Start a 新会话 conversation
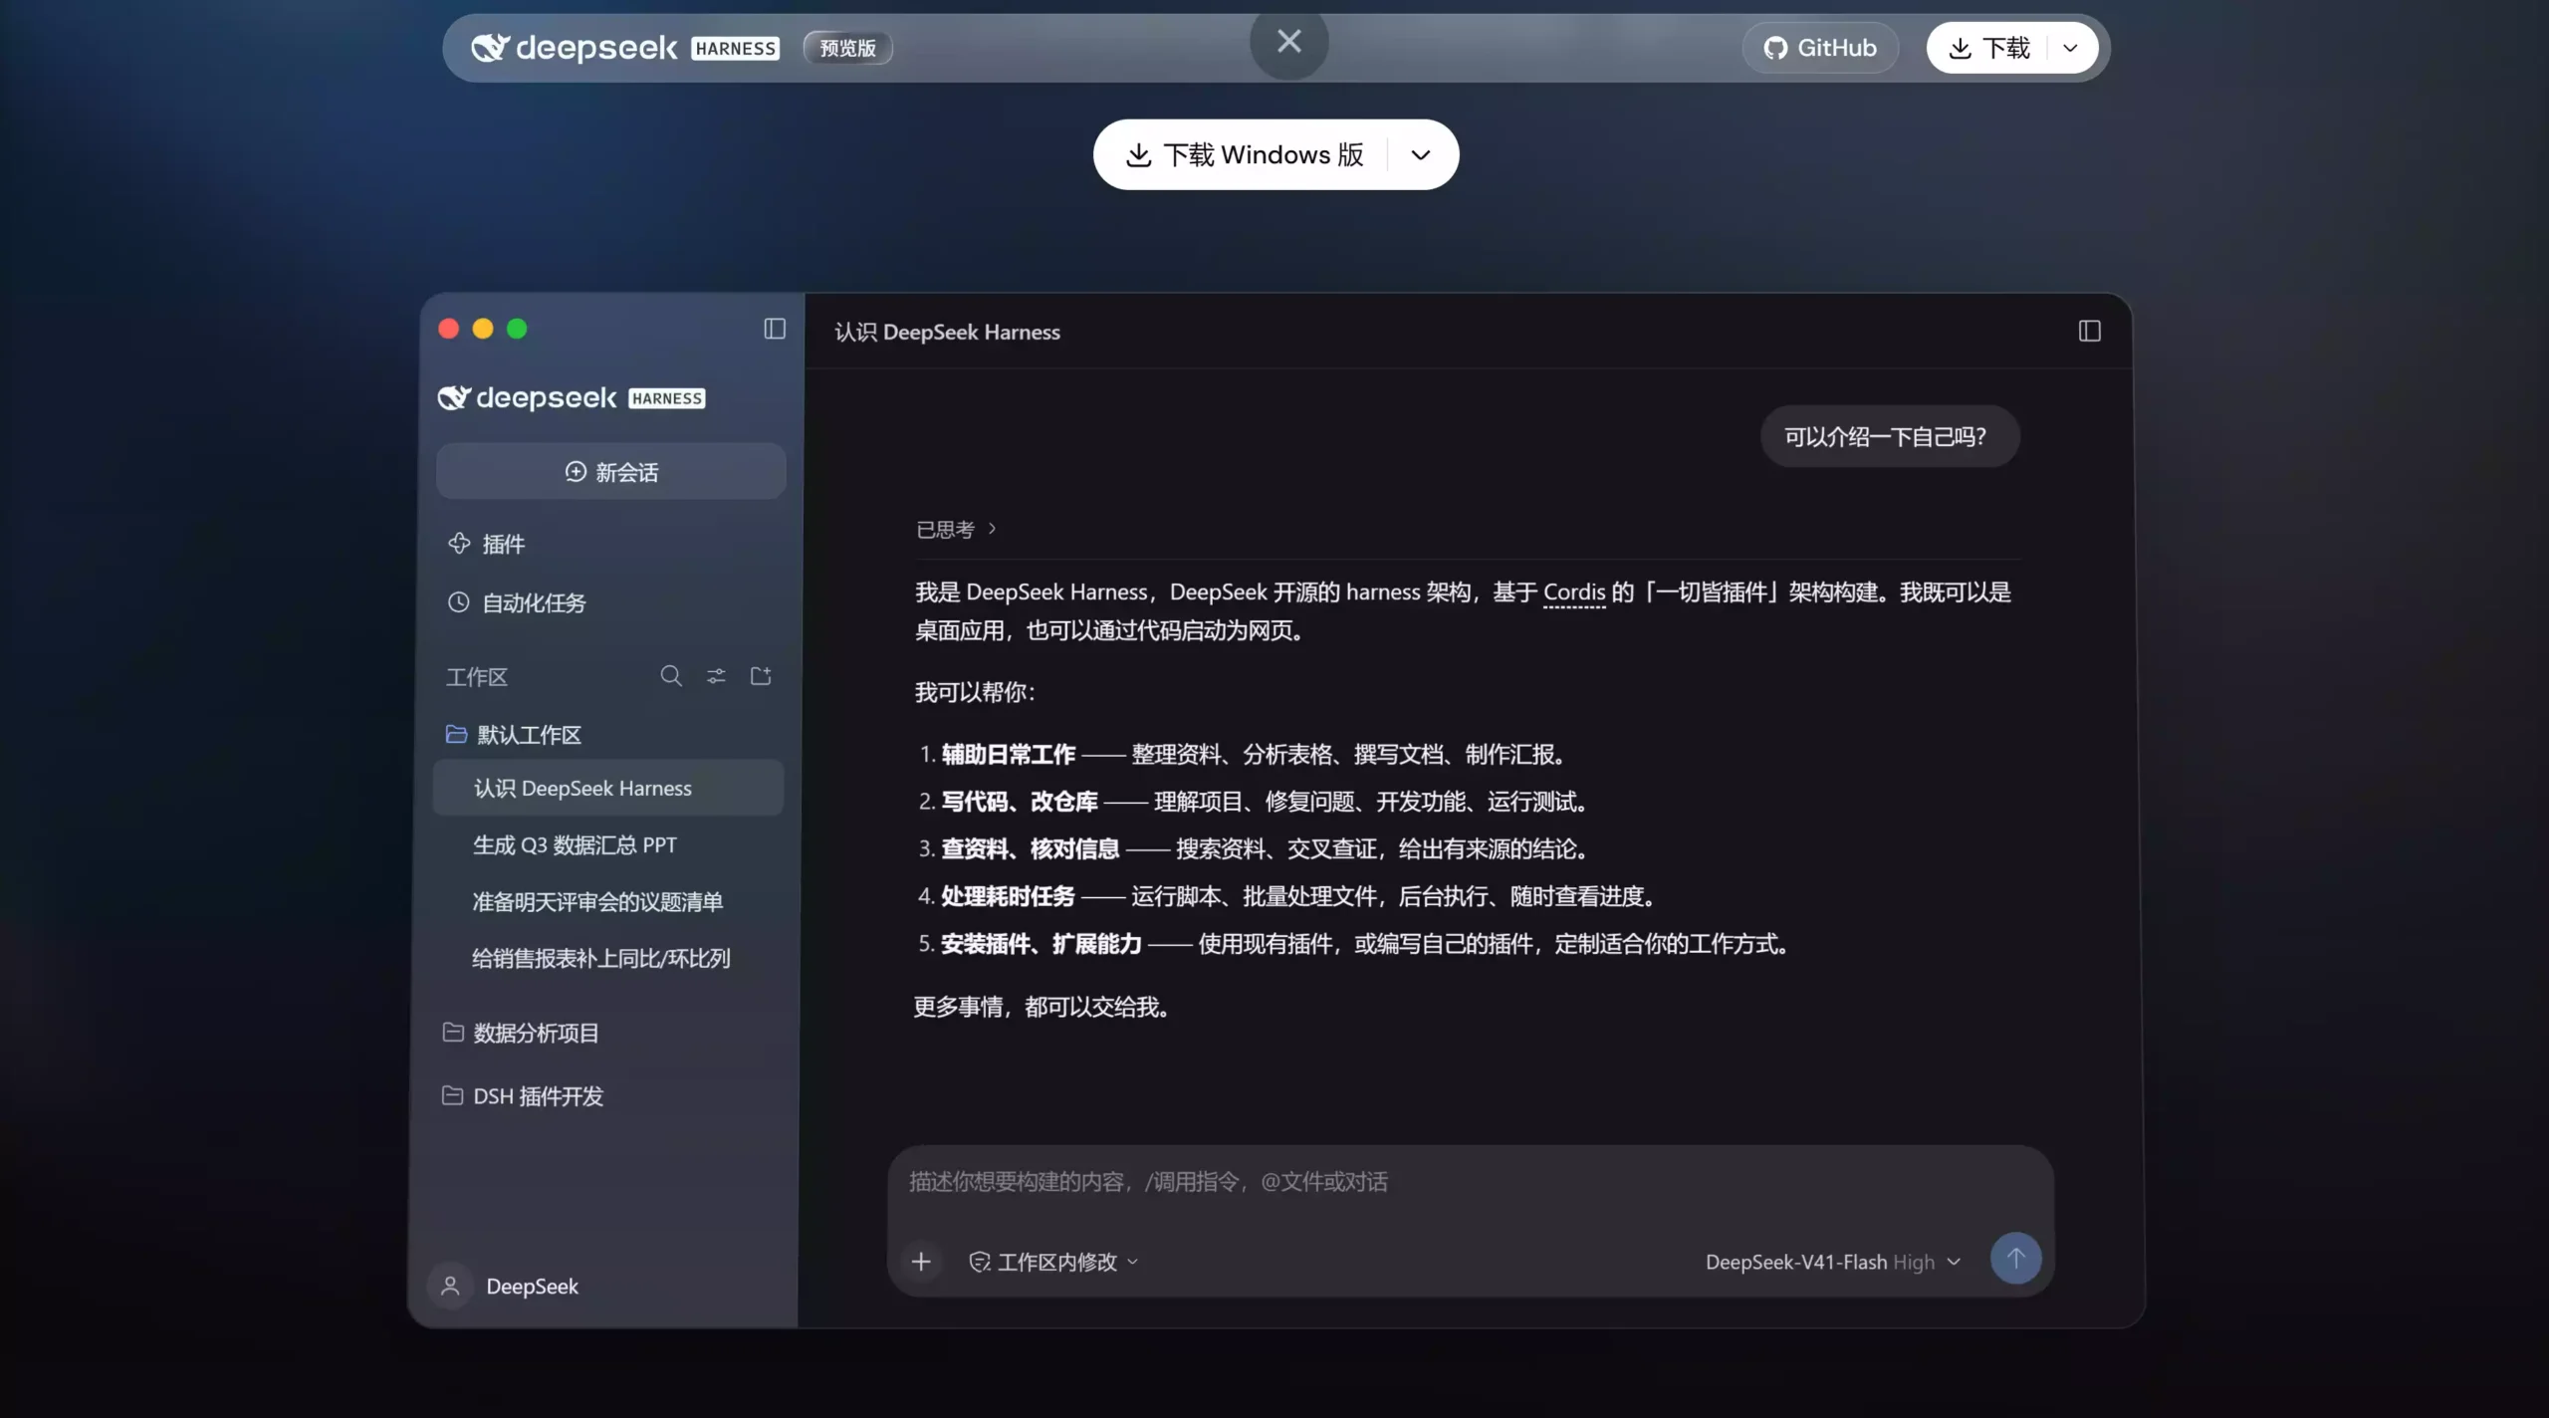Viewport: 2549px width, 1418px height. tap(611, 471)
